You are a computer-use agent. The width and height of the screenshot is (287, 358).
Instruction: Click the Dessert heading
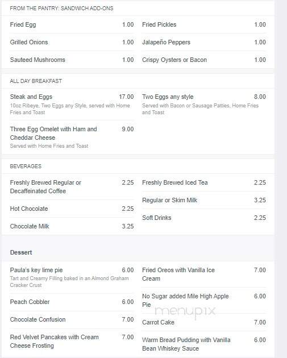coord(21,252)
